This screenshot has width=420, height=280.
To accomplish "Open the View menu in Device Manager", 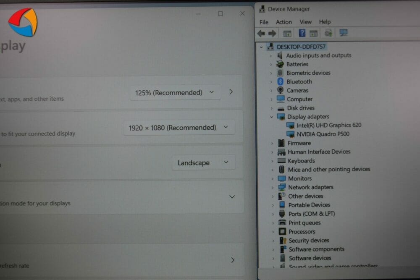I will point(305,22).
